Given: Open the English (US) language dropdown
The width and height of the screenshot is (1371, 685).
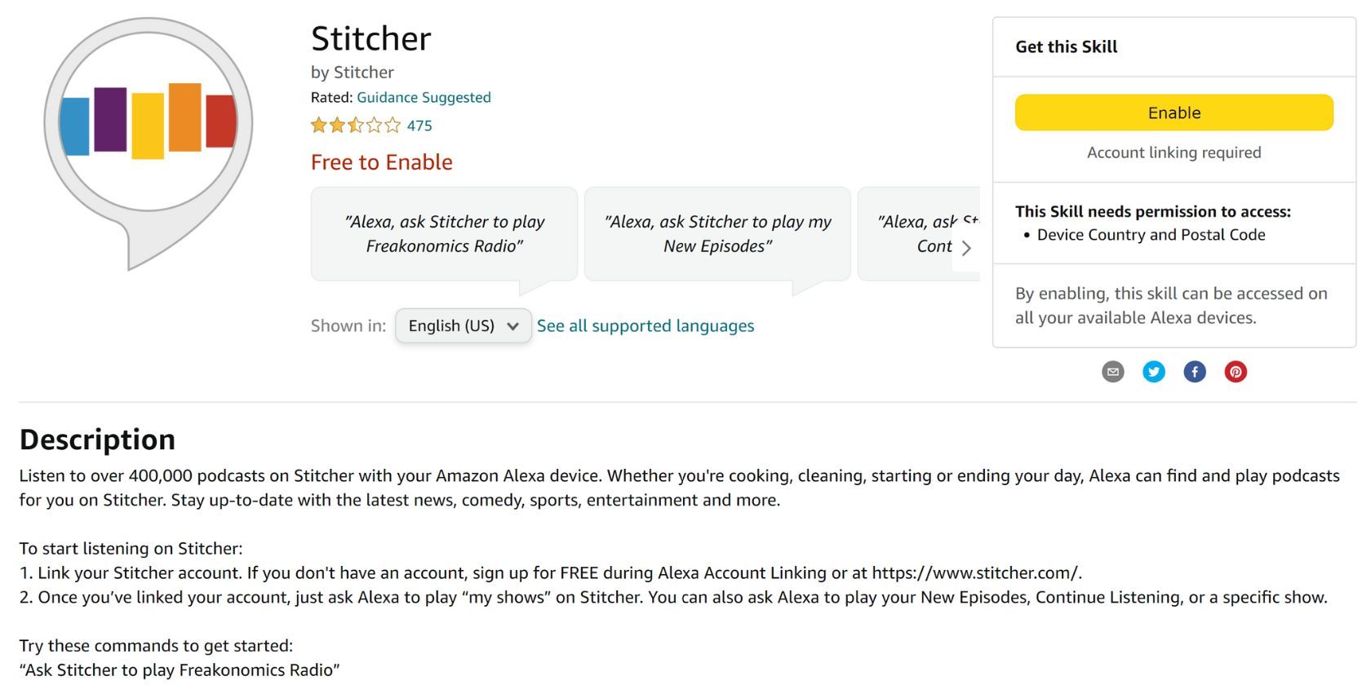Looking at the screenshot, I should (x=463, y=325).
